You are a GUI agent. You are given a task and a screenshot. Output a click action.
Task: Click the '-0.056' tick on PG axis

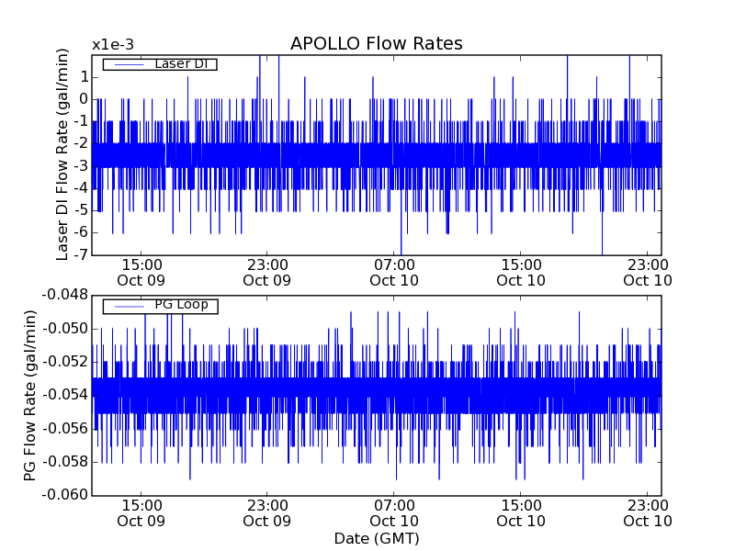click(64, 428)
